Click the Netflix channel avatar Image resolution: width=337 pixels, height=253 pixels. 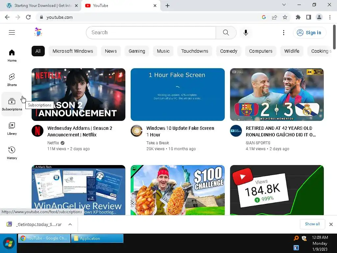click(38, 131)
